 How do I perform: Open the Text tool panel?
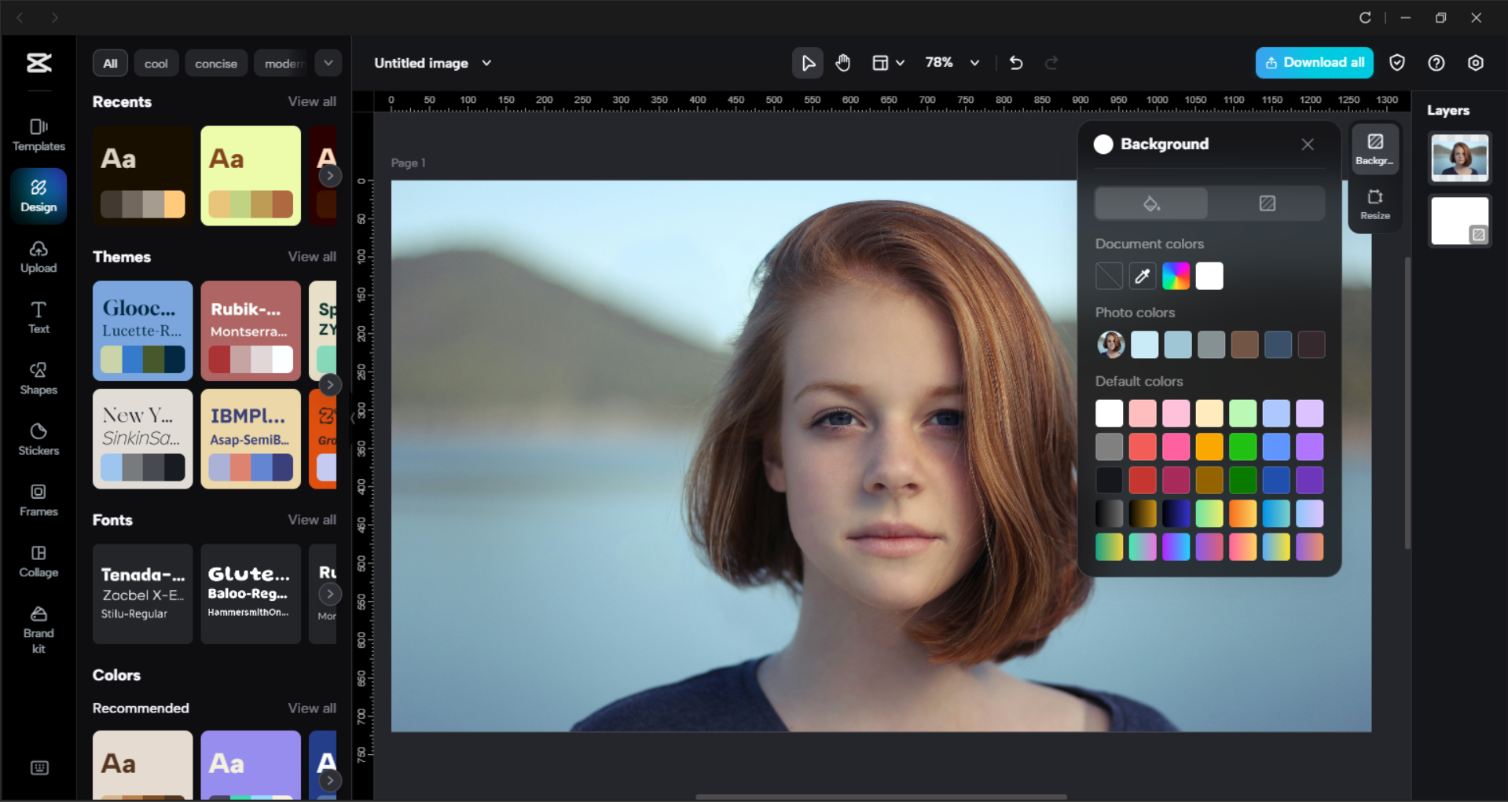38,316
